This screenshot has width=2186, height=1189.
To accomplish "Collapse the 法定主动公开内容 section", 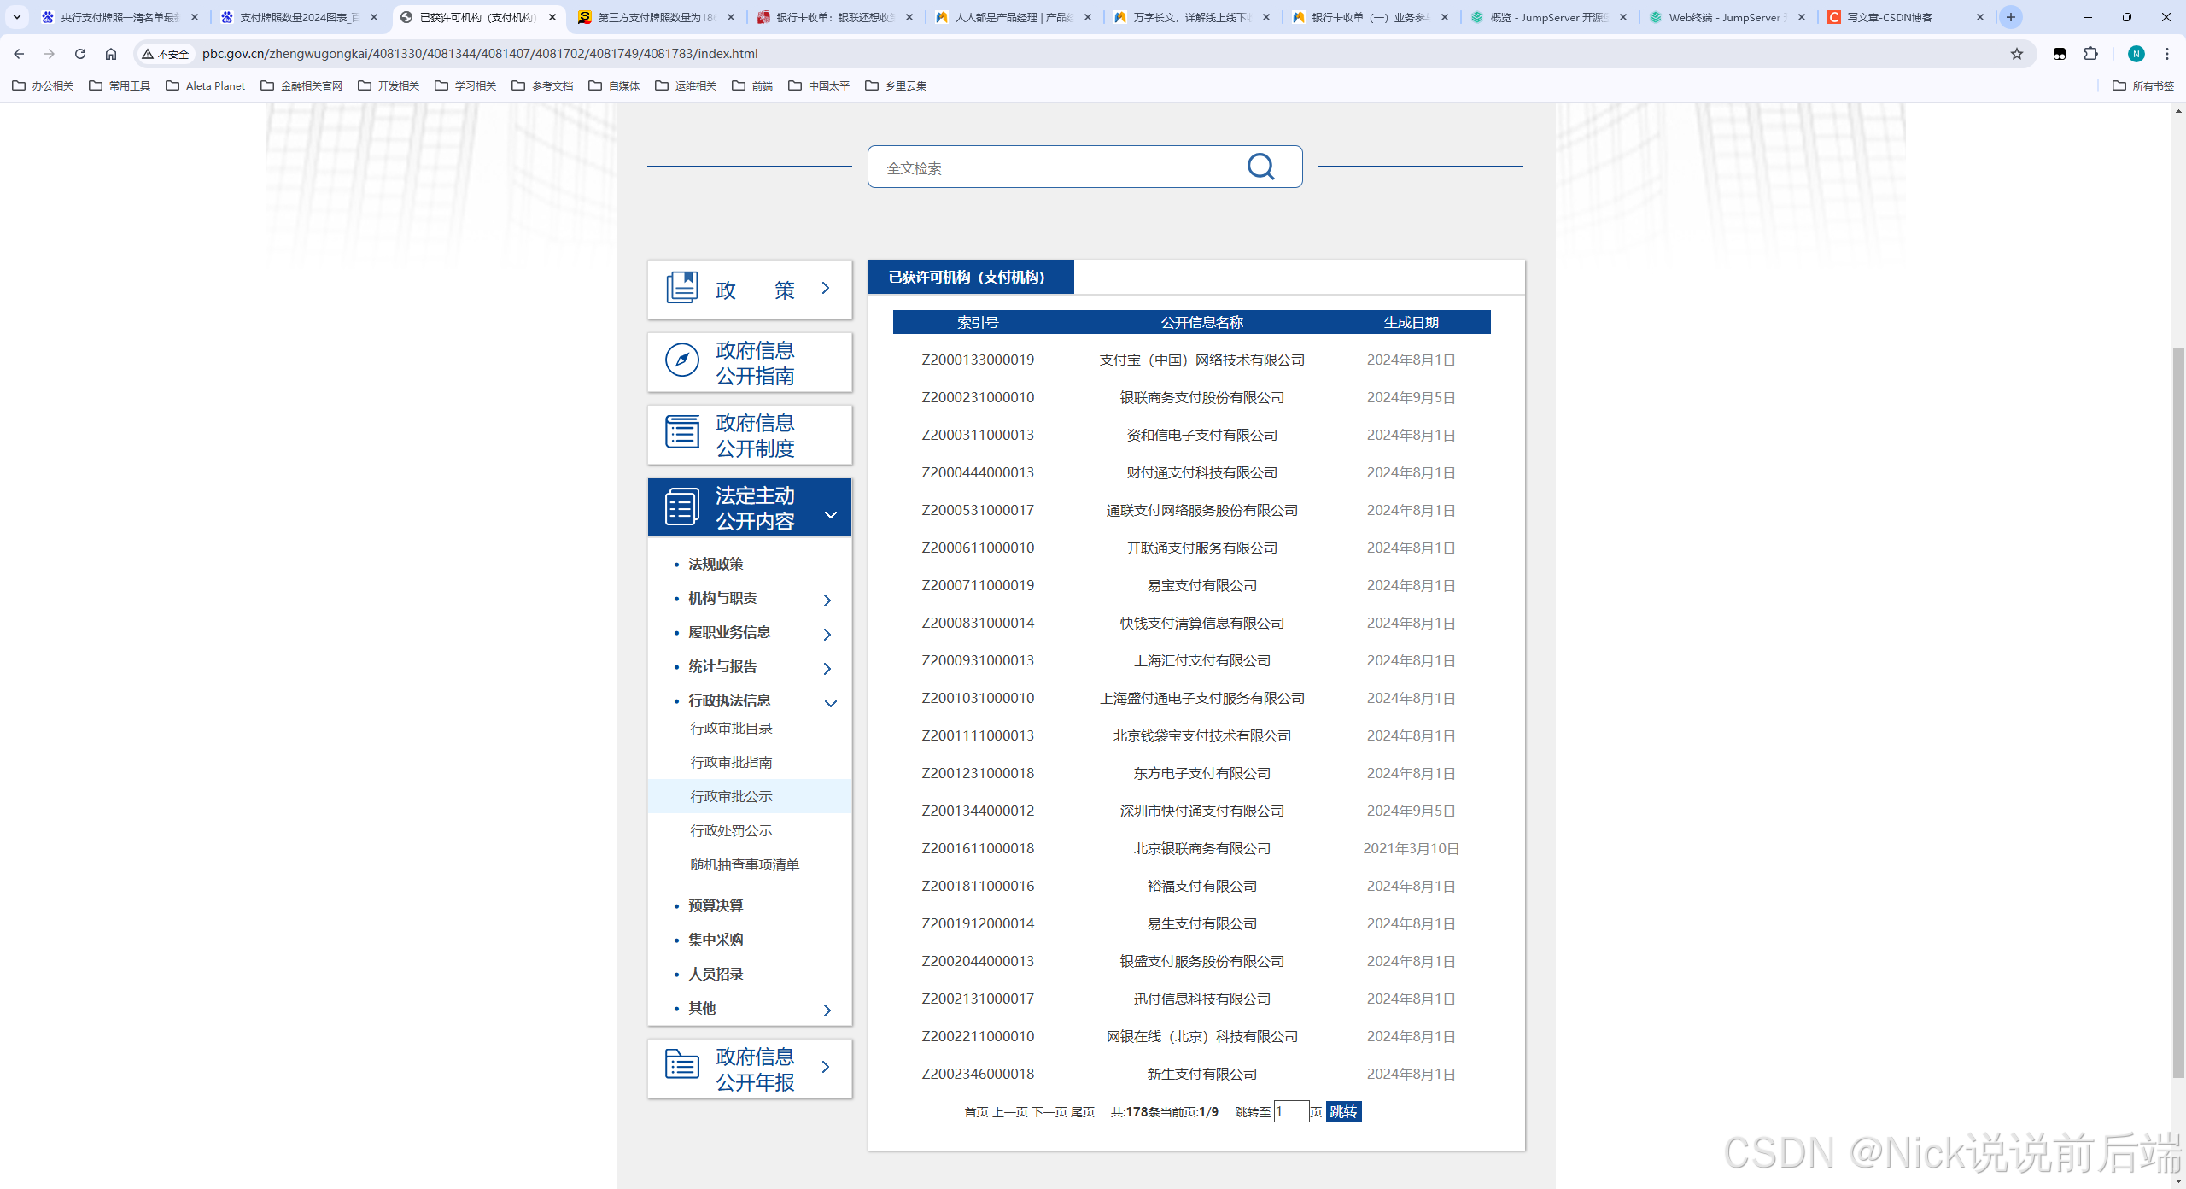I will click(830, 514).
